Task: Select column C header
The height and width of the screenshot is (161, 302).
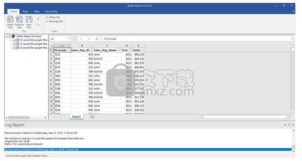Action: [107, 46]
